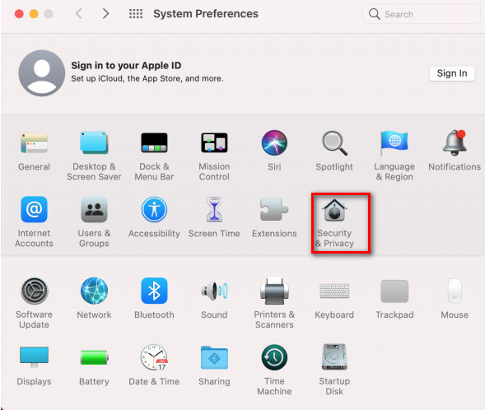Click the Apple ID user avatar
485x410 pixels.
pyautogui.click(x=42, y=73)
